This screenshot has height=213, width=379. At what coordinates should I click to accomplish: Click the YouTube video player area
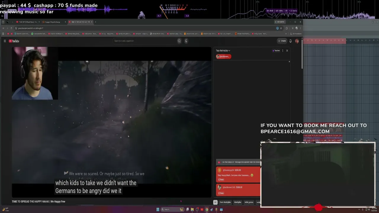(x=112, y=122)
